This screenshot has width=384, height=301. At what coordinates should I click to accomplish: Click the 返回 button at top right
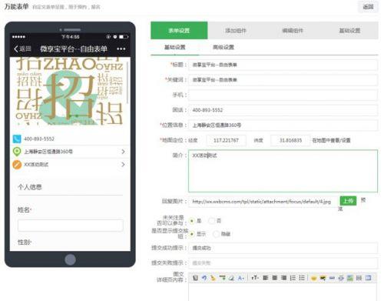click(368, 7)
